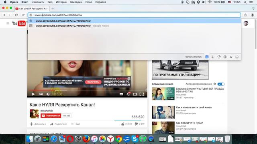The height and width of the screenshot is (144, 257).
Task: Close the overlay ad banner on the video
Action: click(x=129, y=79)
